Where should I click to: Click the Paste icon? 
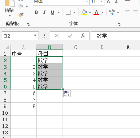(x=10, y=3)
